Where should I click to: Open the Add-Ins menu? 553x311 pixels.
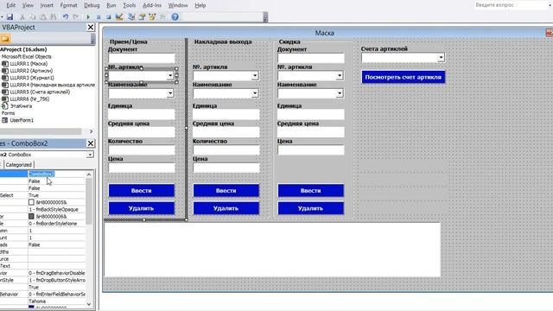152,5
